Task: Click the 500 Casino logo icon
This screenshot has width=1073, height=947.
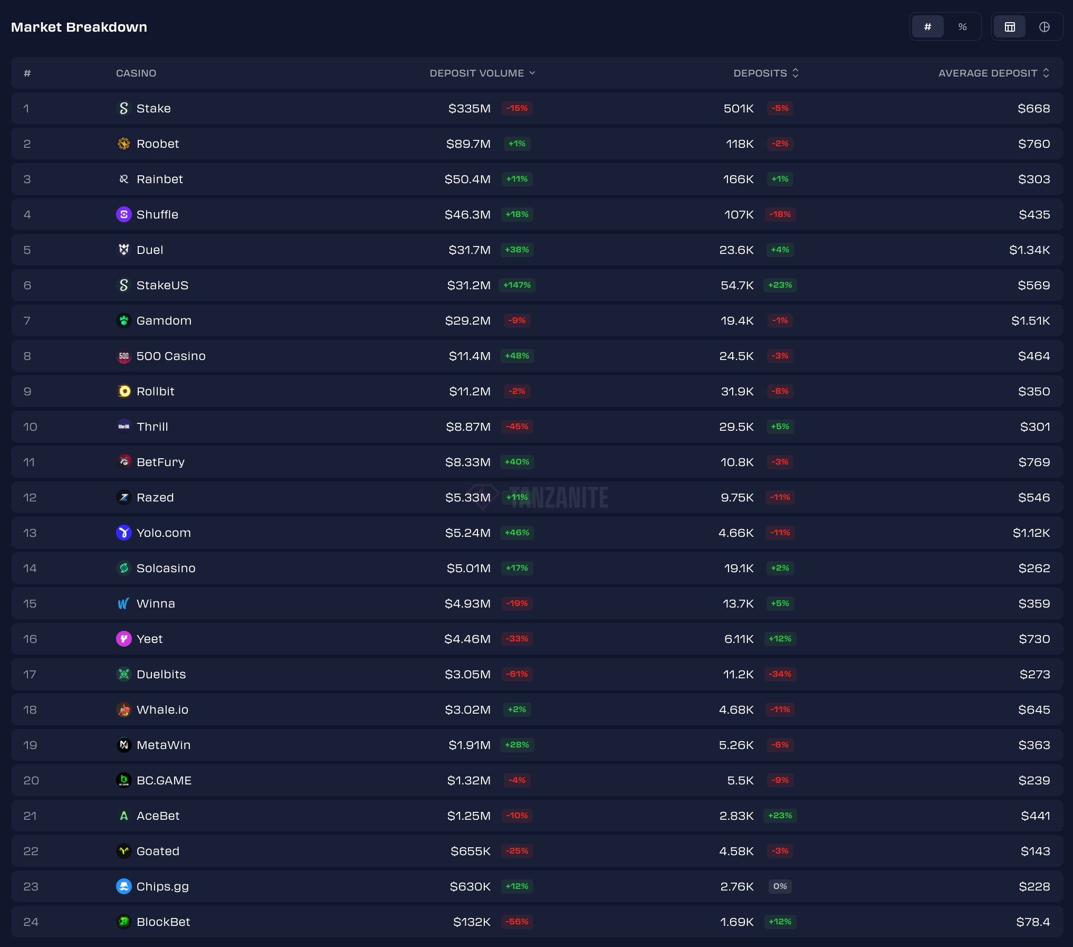Action: [x=123, y=356]
